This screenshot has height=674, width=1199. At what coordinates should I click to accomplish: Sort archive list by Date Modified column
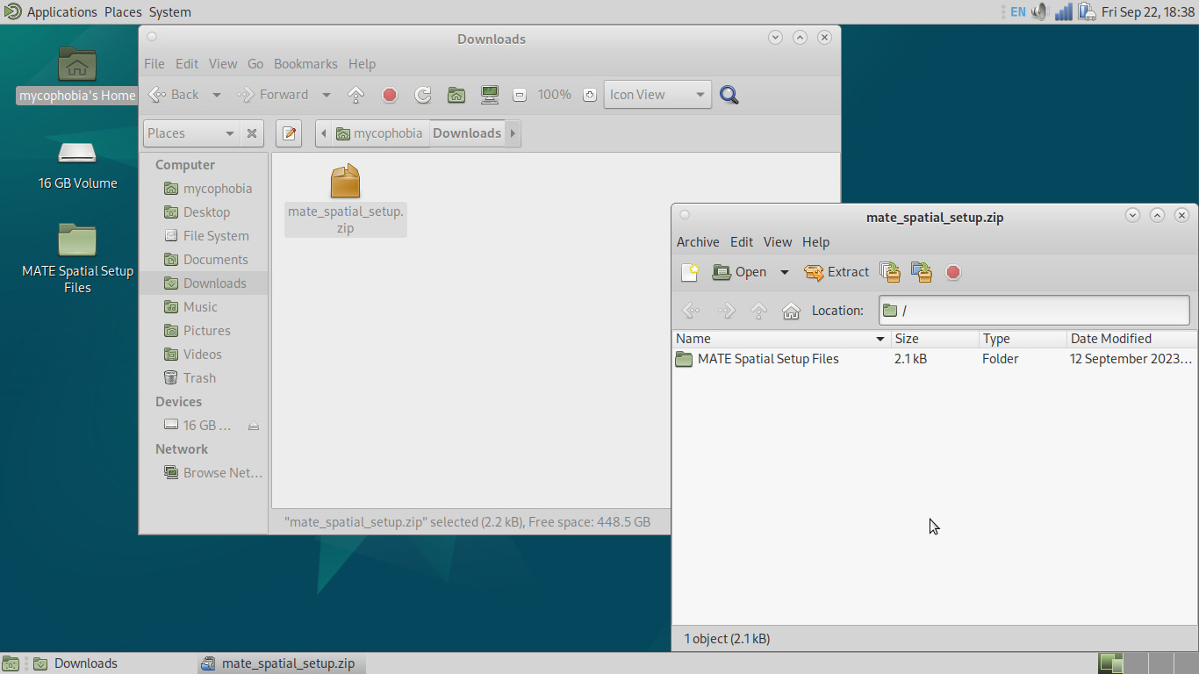pyautogui.click(x=1131, y=339)
